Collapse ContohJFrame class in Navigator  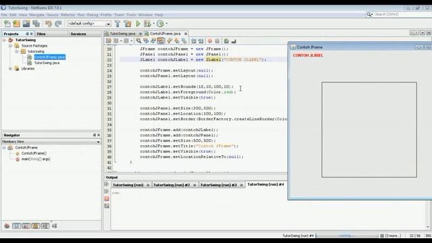coord(4,148)
